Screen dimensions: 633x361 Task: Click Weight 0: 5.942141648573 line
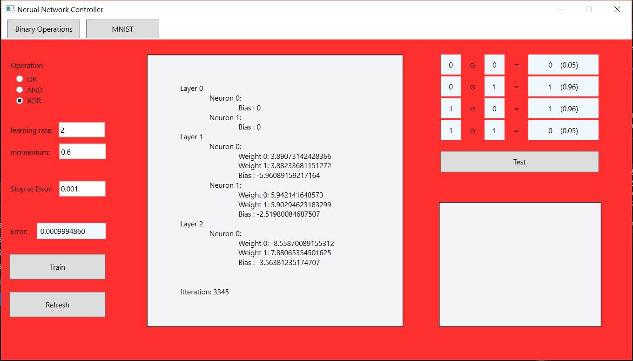pos(281,195)
